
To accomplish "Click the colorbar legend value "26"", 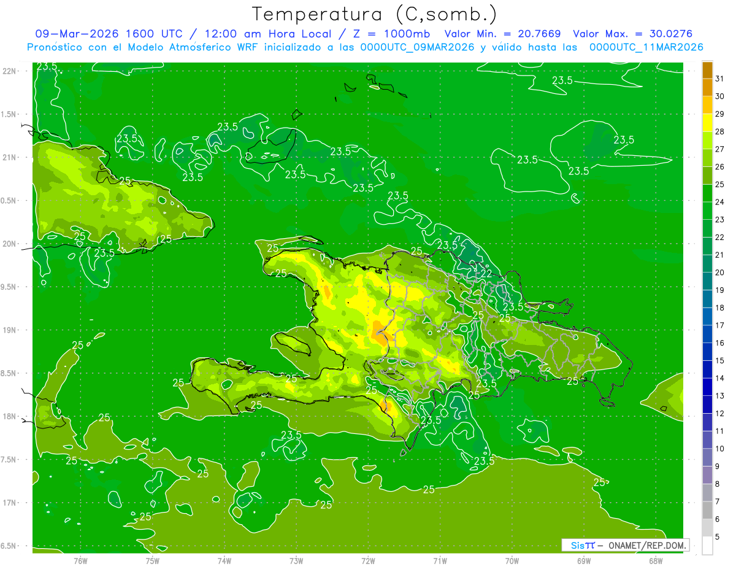I will click(x=720, y=166).
